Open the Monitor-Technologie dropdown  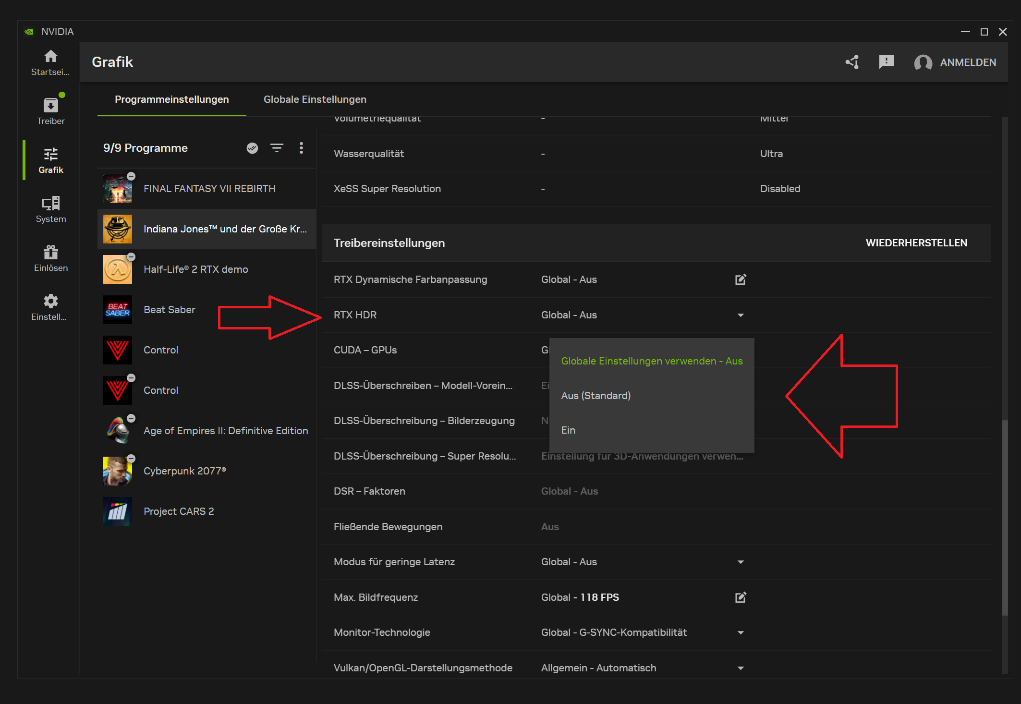click(741, 632)
